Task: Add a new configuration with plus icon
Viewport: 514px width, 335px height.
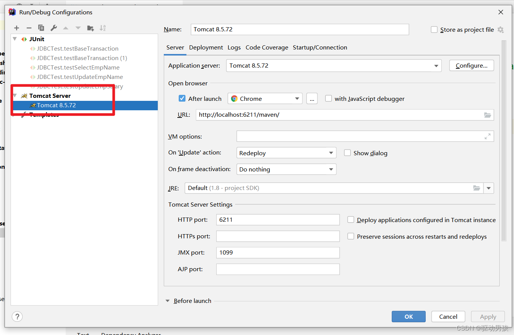Action: 17,28
